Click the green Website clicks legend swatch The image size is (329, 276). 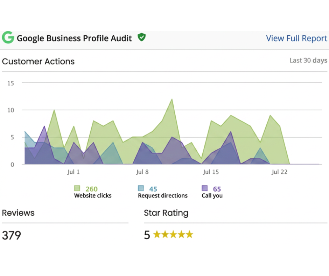(77, 188)
